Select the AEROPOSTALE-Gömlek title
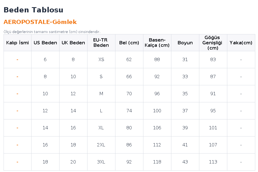The width and height of the screenshot is (258, 172). point(40,22)
